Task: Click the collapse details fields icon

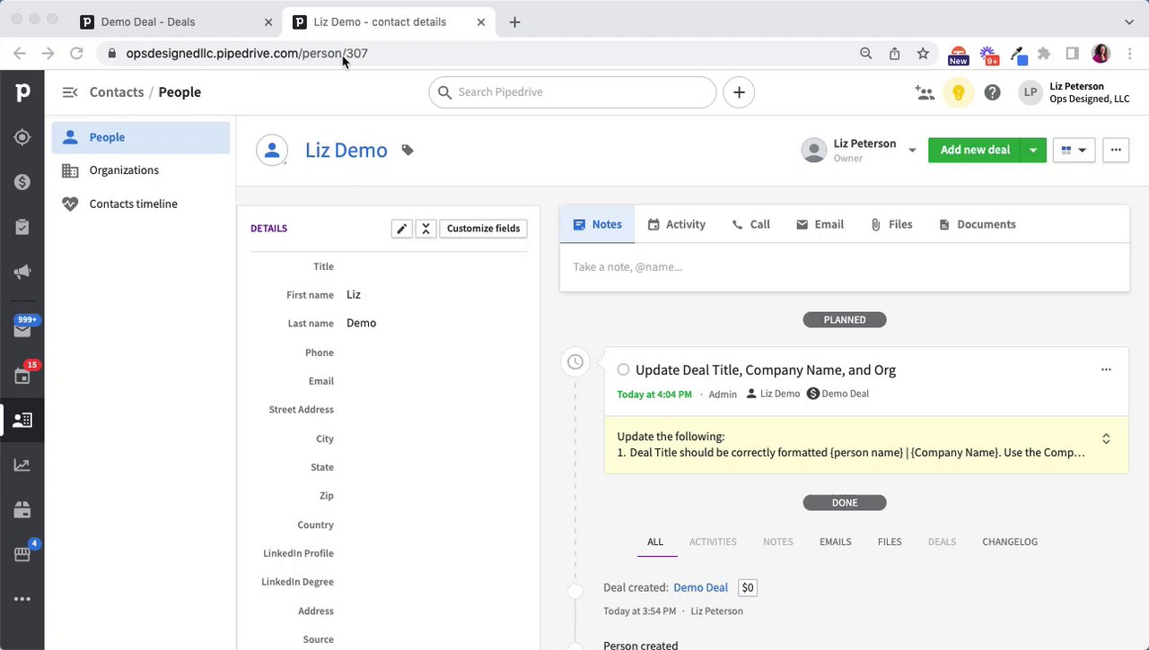Action: coord(426,229)
